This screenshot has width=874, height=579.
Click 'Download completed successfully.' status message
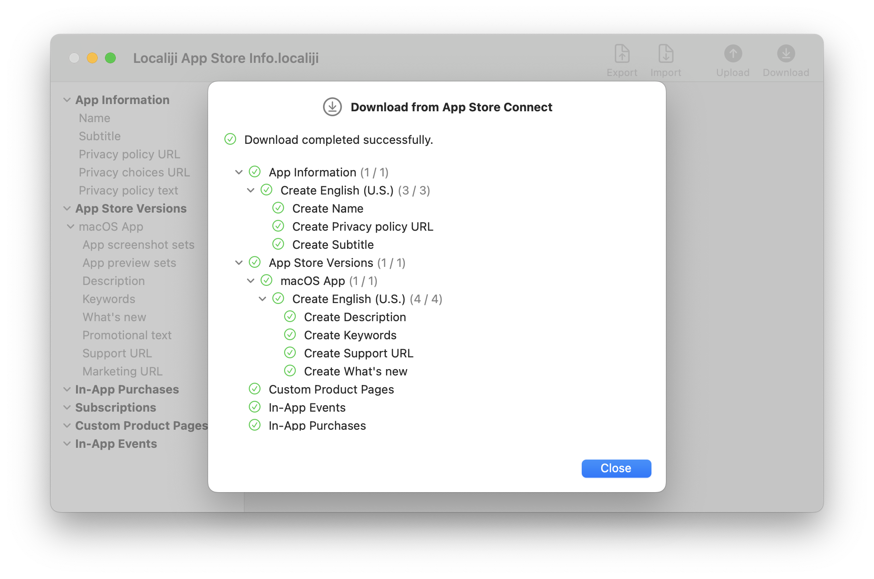tap(339, 140)
